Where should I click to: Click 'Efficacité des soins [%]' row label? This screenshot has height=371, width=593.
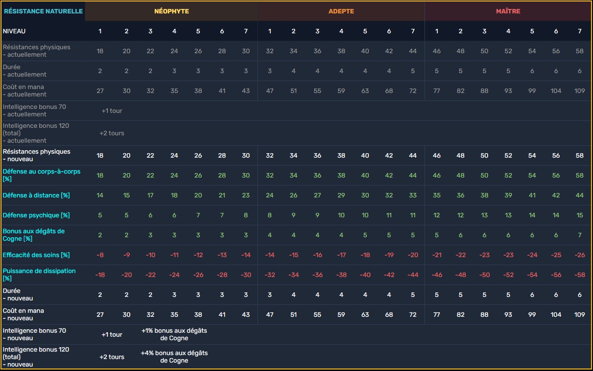point(36,255)
